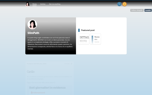
Task: Open the Nuova BIA featured post thumbnail
Action: [96, 39]
